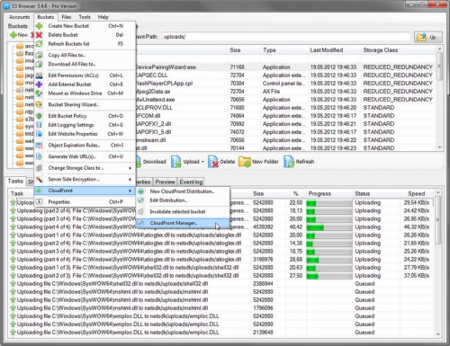The width and height of the screenshot is (450, 346).
Task: Open the Tools menu
Action: coord(85,17)
